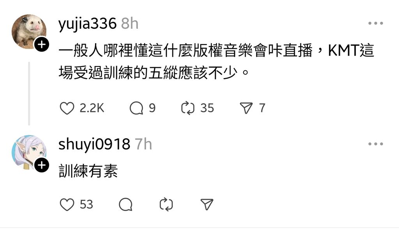Open yujia336's profile from username
Viewport: 399px width, 232px height.
88,24
